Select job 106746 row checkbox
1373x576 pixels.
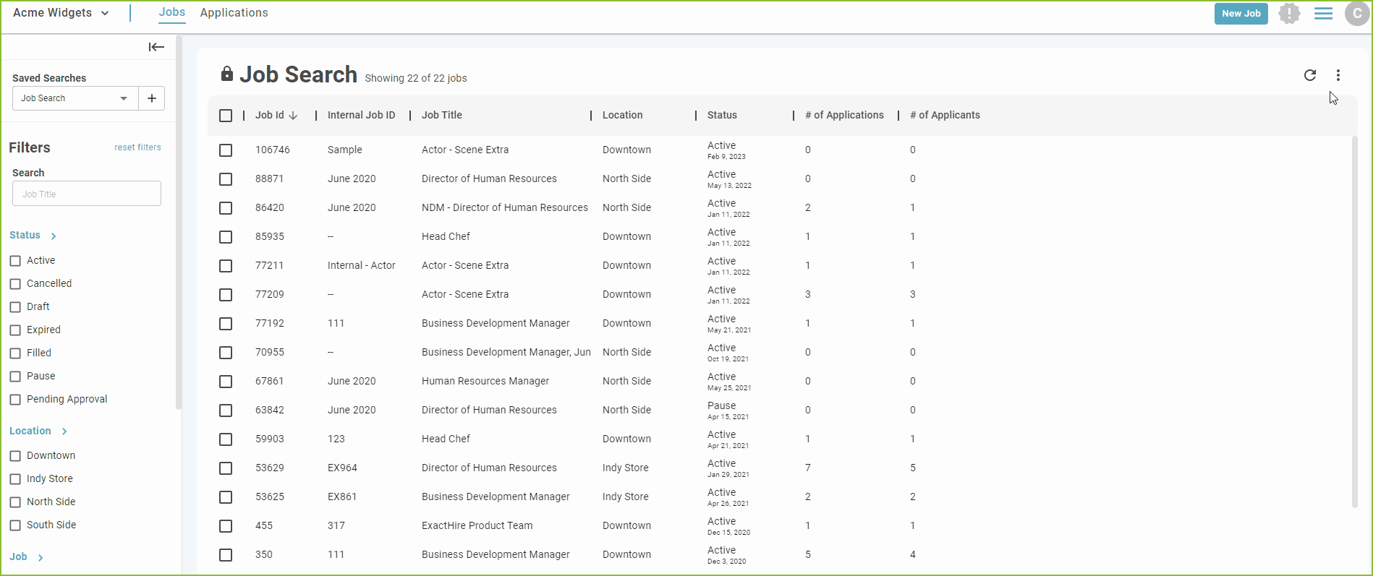(x=226, y=150)
